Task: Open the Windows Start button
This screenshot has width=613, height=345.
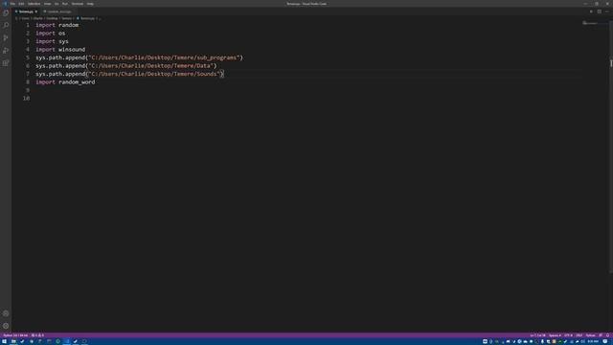Action: coord(4,341)
